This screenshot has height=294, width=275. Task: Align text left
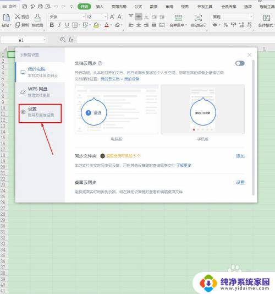pyautogui.click(x=131, y=25)
